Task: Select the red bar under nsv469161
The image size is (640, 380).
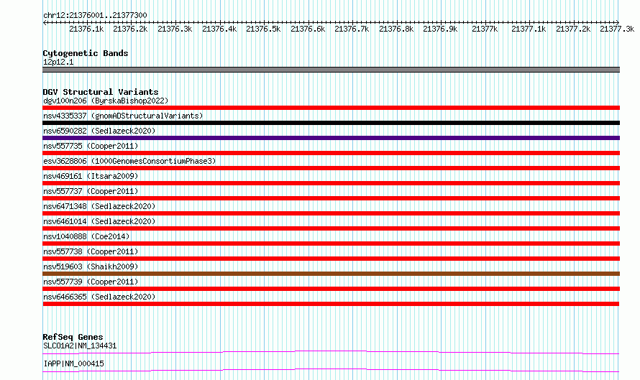Action: 331,183
